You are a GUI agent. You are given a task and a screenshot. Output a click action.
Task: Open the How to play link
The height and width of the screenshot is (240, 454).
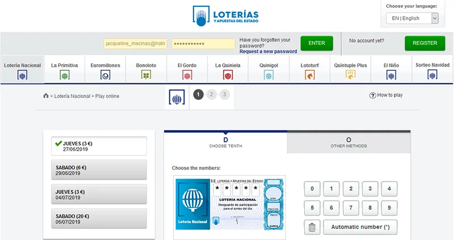(x=390, y=95)
